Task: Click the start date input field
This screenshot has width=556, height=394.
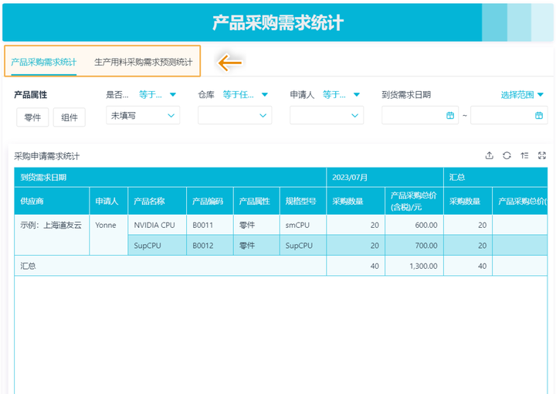Action: tap(413, 115)
